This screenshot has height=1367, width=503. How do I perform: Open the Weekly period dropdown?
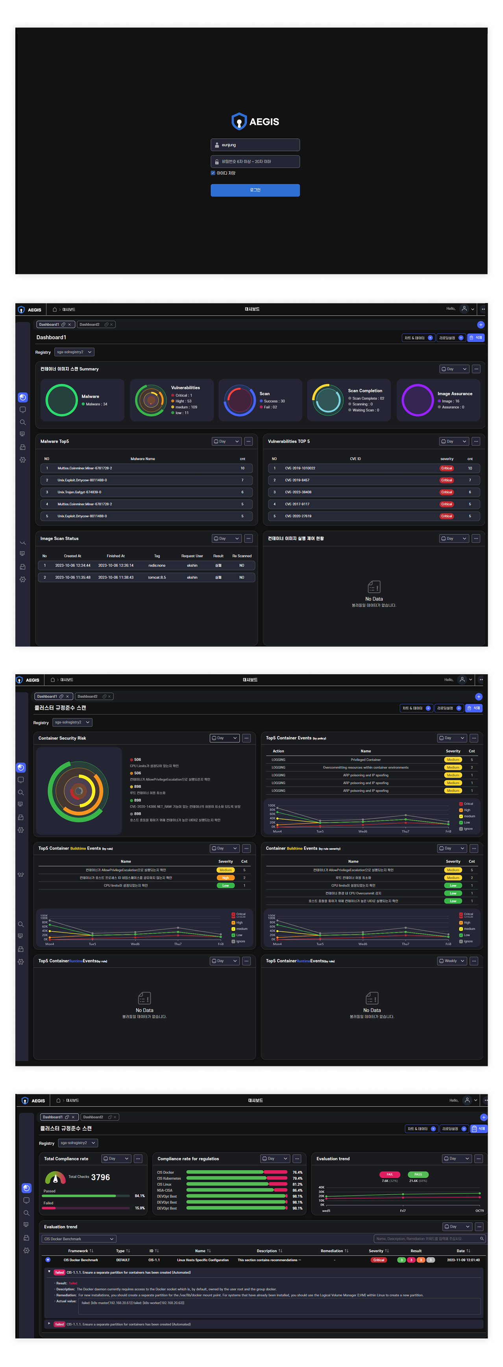pyautogui.click(x=451, y=961)
